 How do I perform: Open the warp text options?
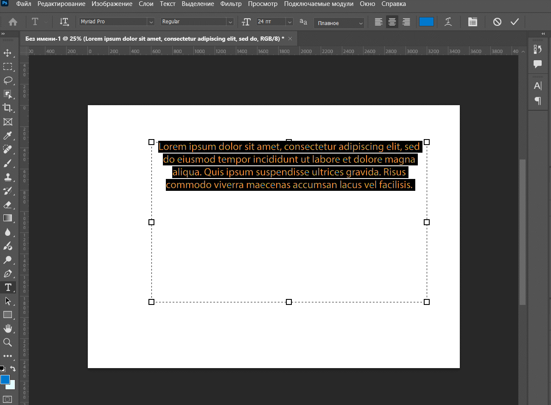click(448, 22)
